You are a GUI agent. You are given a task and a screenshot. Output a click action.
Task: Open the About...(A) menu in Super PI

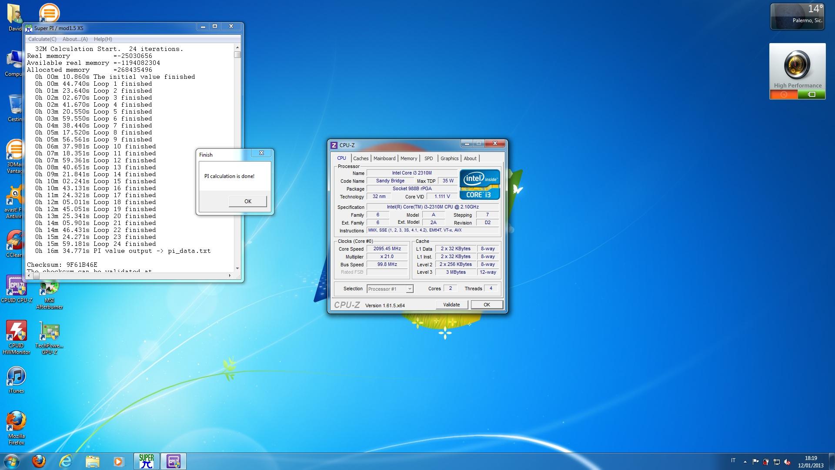(75, 39)
